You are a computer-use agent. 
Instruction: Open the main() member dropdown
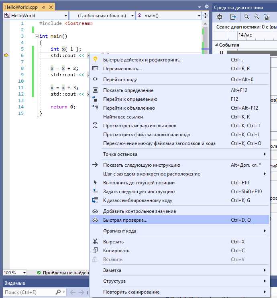169,16
